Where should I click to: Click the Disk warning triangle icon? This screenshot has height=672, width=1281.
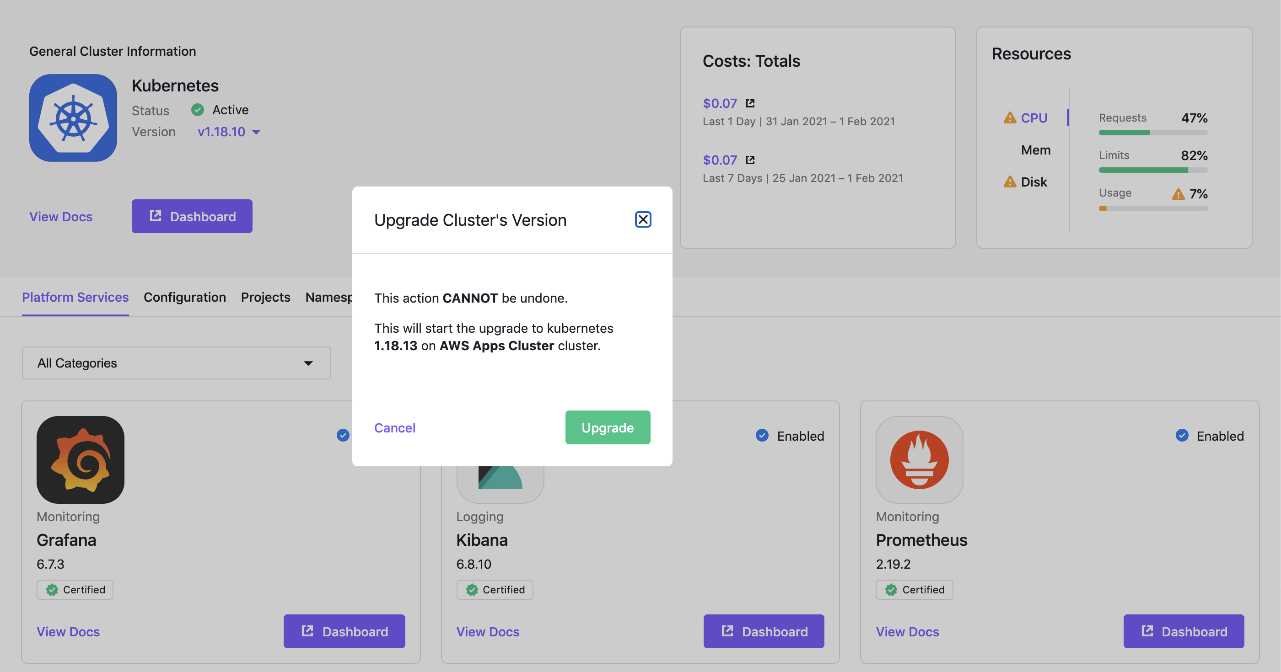pyautogui.click(x=1010, y=182)
